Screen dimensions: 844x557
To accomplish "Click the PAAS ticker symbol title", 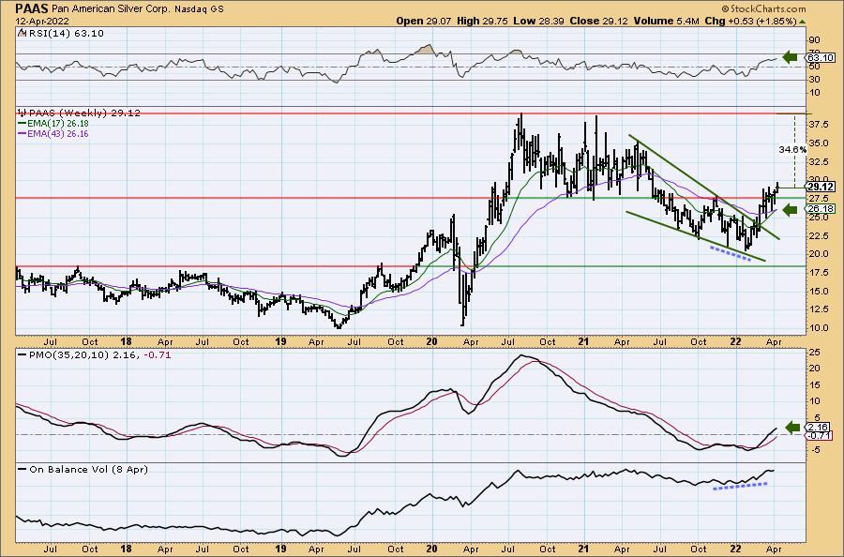I will point(32,8).
